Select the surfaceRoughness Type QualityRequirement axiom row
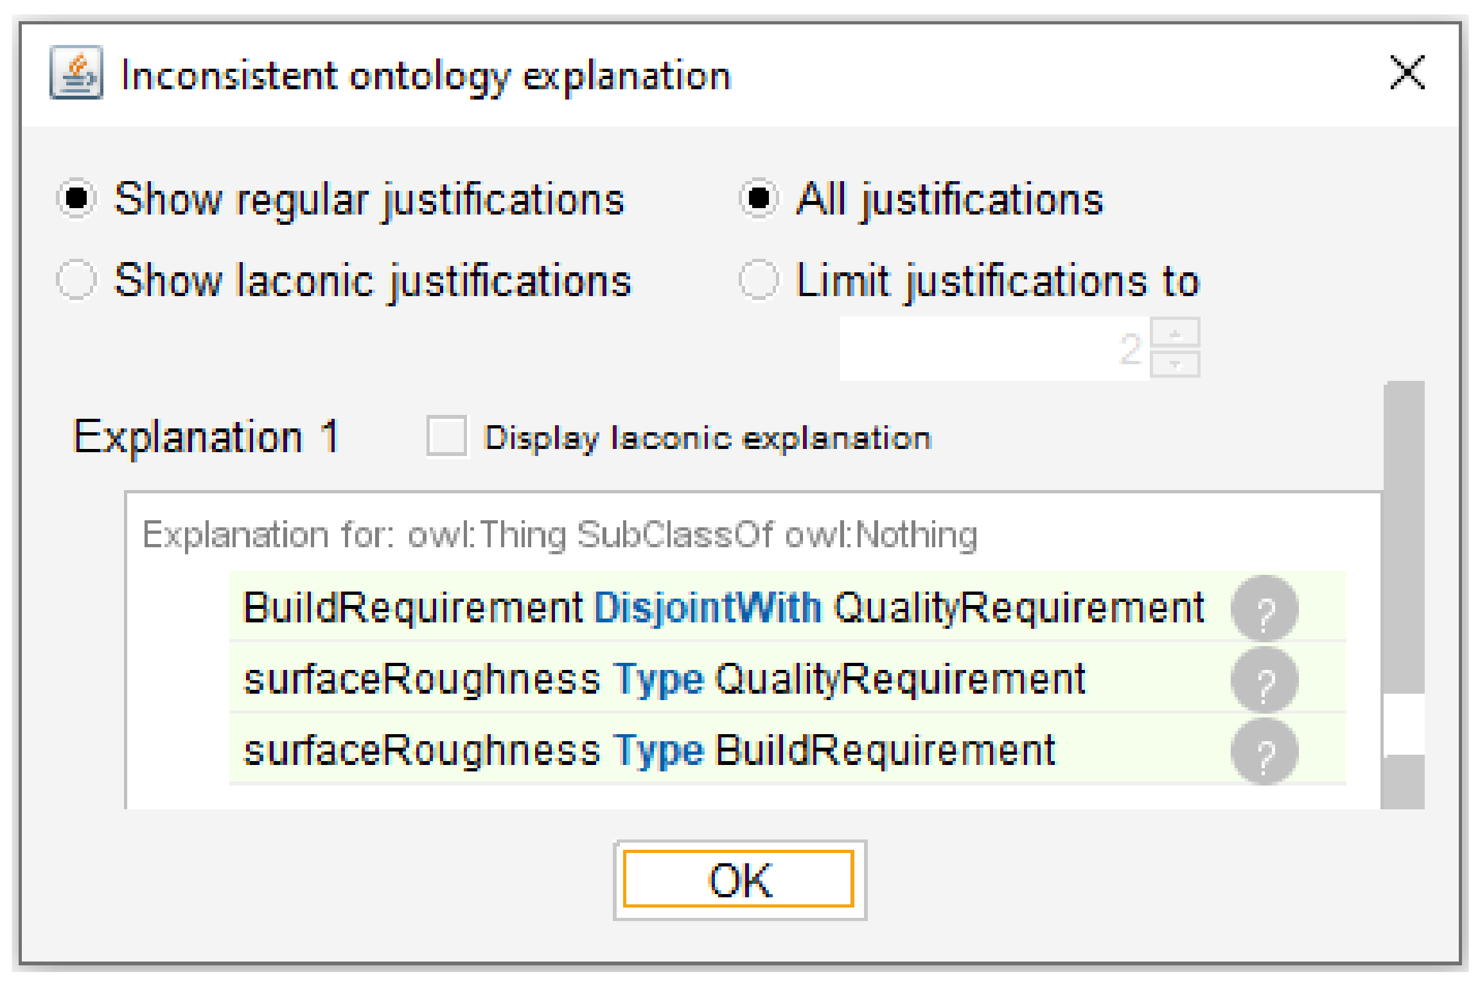This screenshot has width=1480, height=984. click(665, 680)
